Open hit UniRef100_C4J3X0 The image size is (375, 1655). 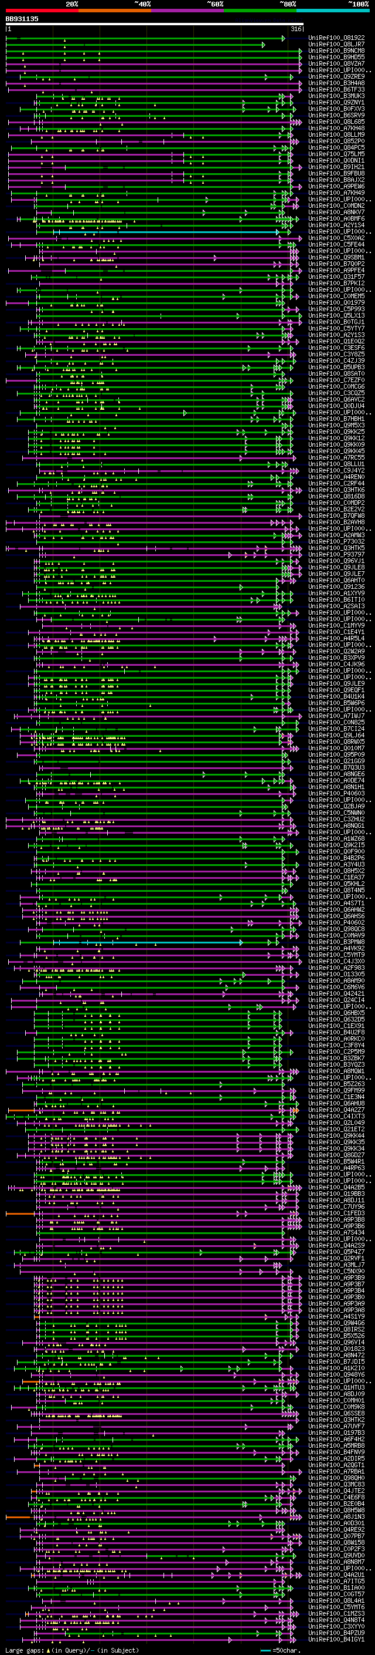pyautogui.click(x=336, y=961)
